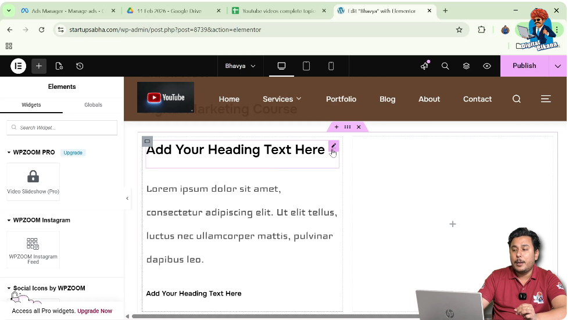The image size is (569, 320).
Task: Click the Elementor logo menu icon
Action: (x=18, y=66)
